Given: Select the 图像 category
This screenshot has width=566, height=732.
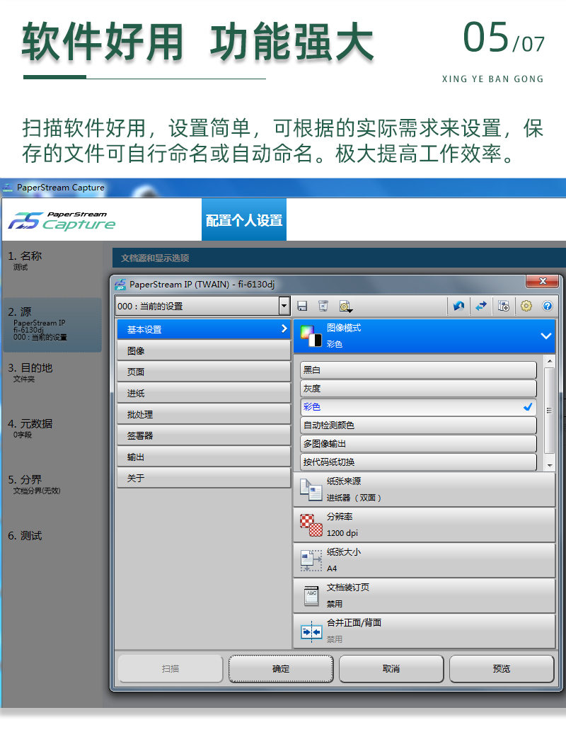Looking at the screenshot, I should click(204, 350).
